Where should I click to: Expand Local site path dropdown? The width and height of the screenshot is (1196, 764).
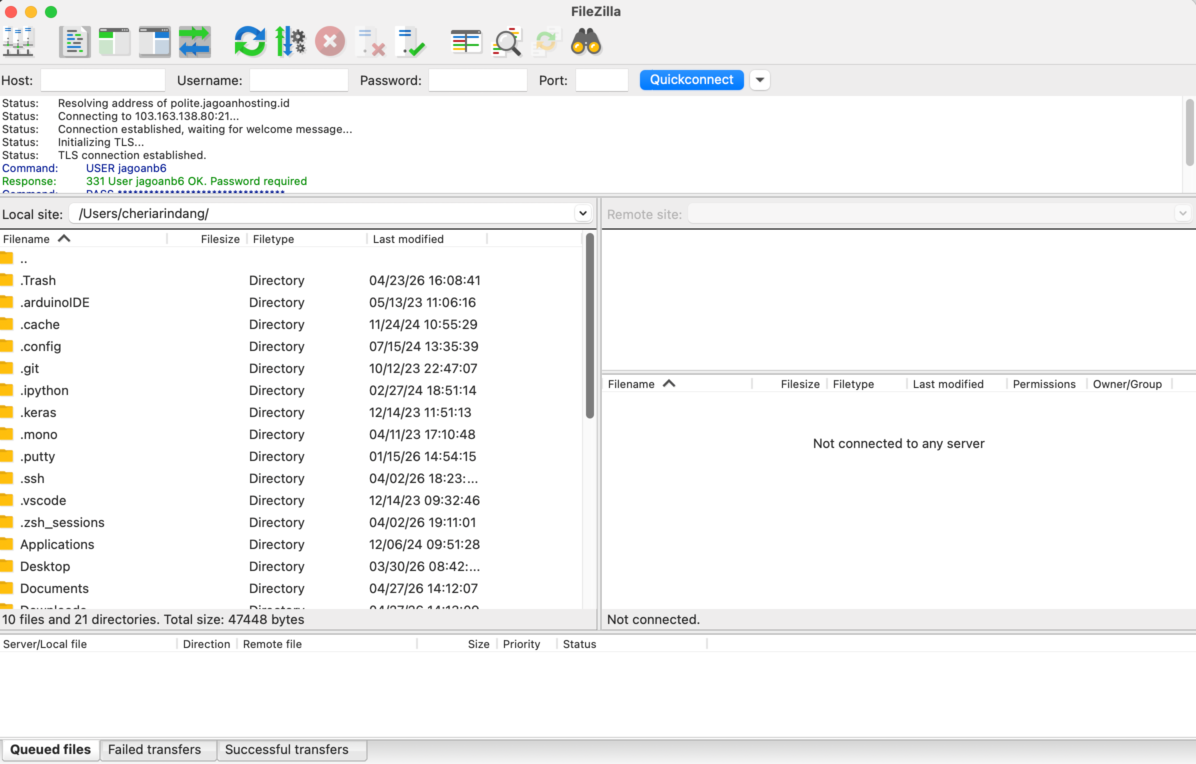tap(582, 213)
